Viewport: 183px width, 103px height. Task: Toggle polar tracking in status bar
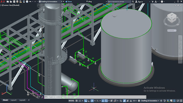92,101
